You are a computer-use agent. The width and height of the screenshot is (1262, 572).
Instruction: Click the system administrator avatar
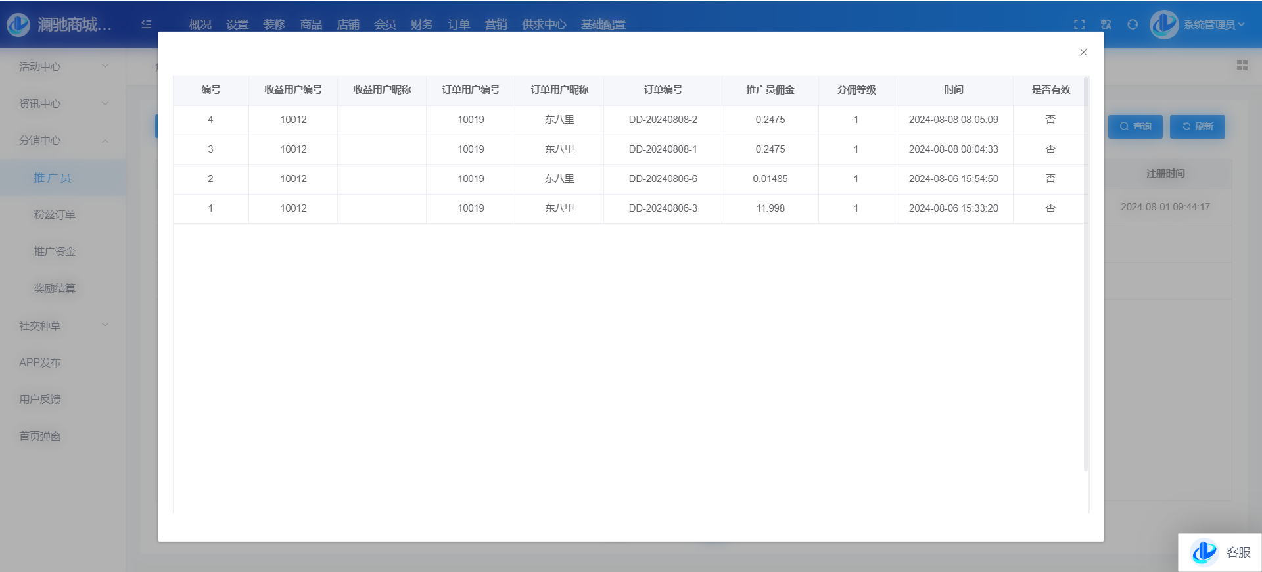click(x=1163, y=24)
